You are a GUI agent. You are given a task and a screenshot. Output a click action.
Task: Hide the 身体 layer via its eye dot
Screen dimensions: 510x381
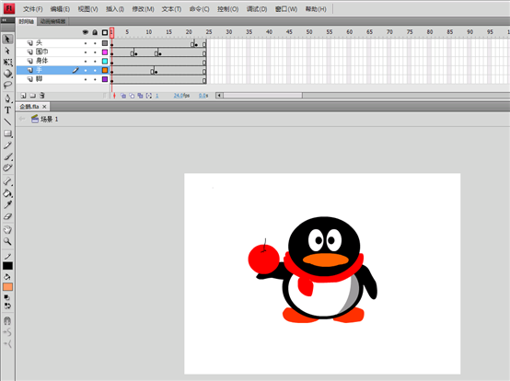(86, 61)
